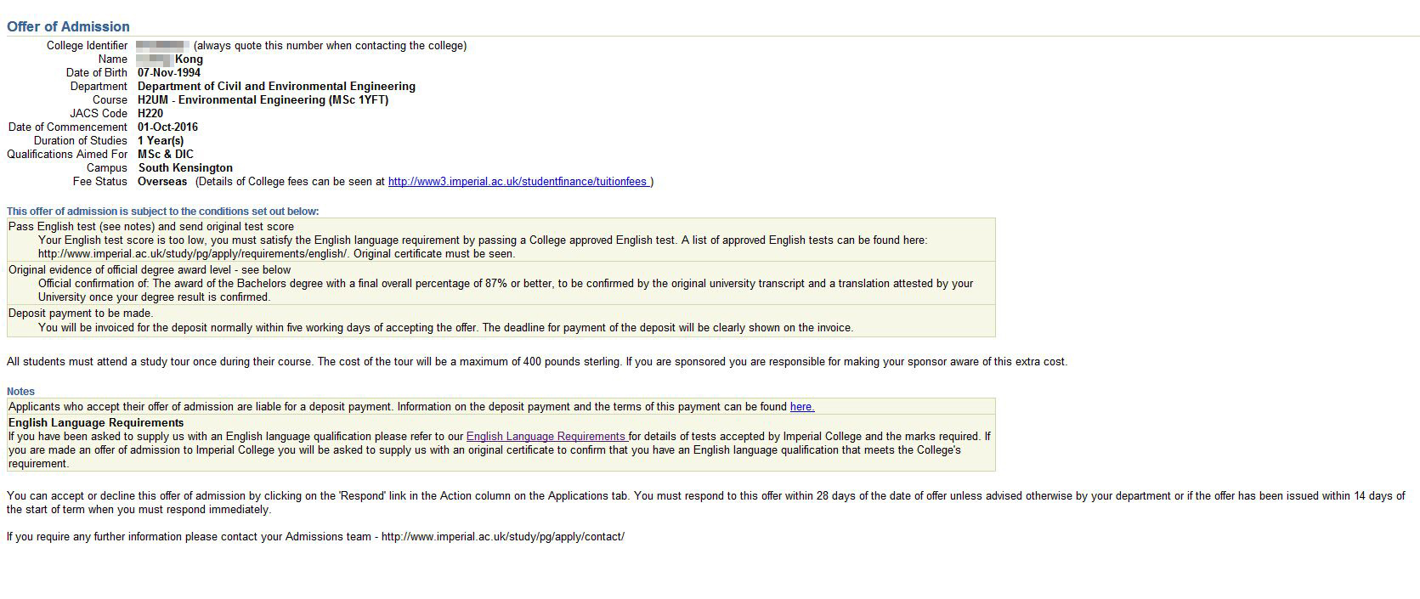Click the Offer of Admission heading
This screenshot has height=599, width=1420.
[x=68, y=26]
